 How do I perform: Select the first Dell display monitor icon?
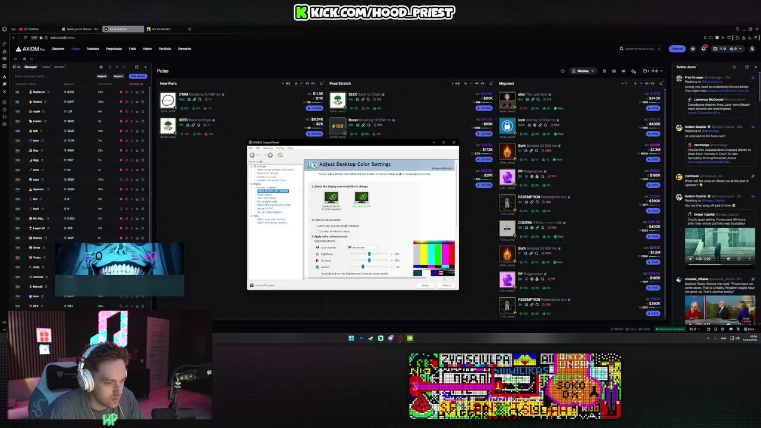pos(331,197)
